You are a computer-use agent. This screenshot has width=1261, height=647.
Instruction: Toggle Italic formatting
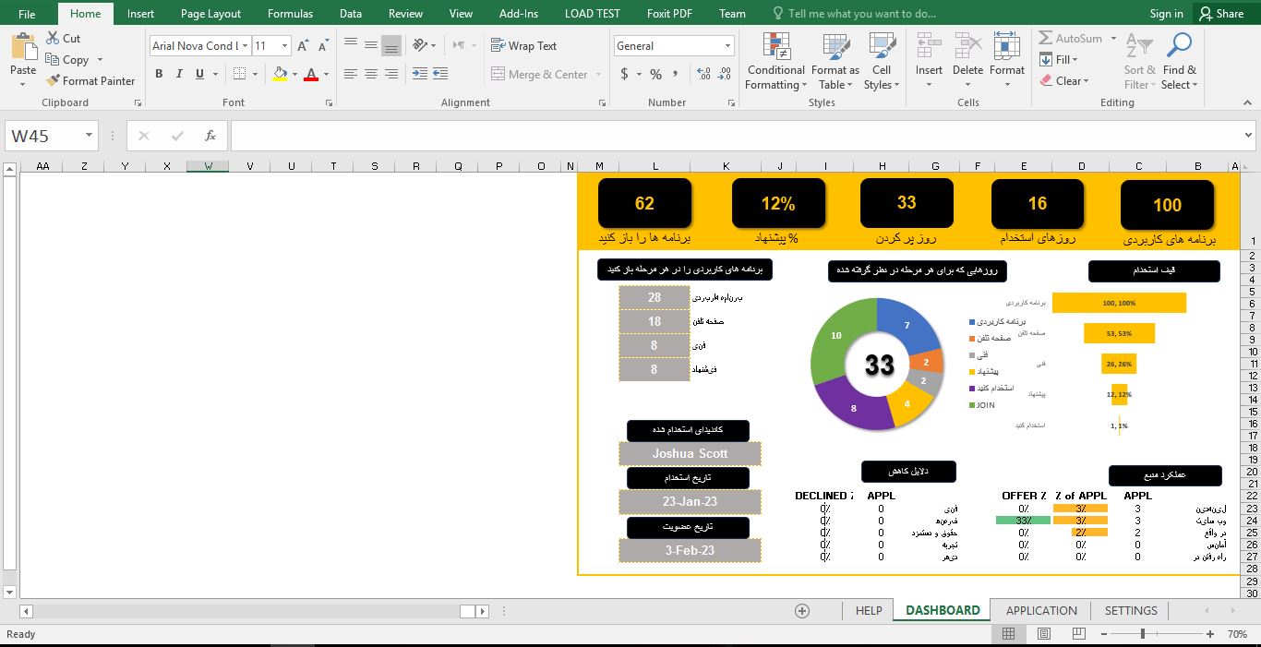(x=179, y=74)
